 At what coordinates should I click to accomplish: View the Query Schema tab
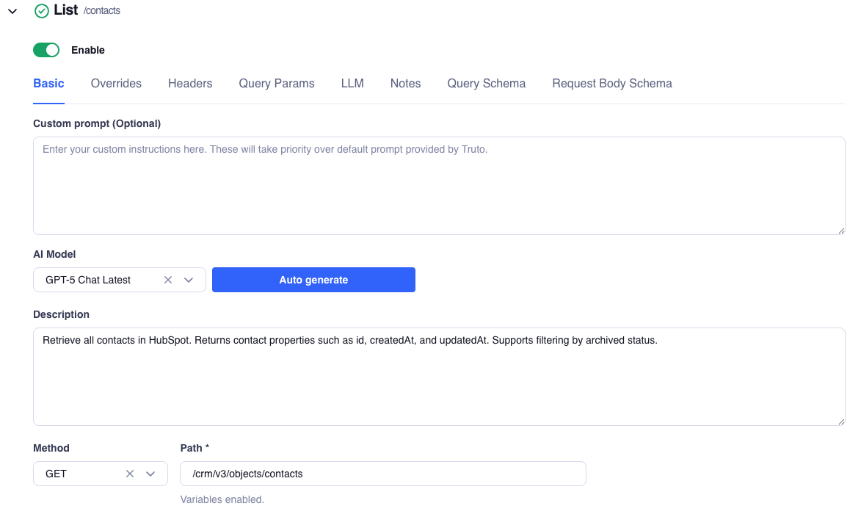486,83
